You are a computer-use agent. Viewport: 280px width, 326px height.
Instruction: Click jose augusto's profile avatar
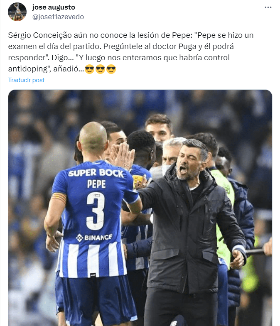click(x=17, y=12)
